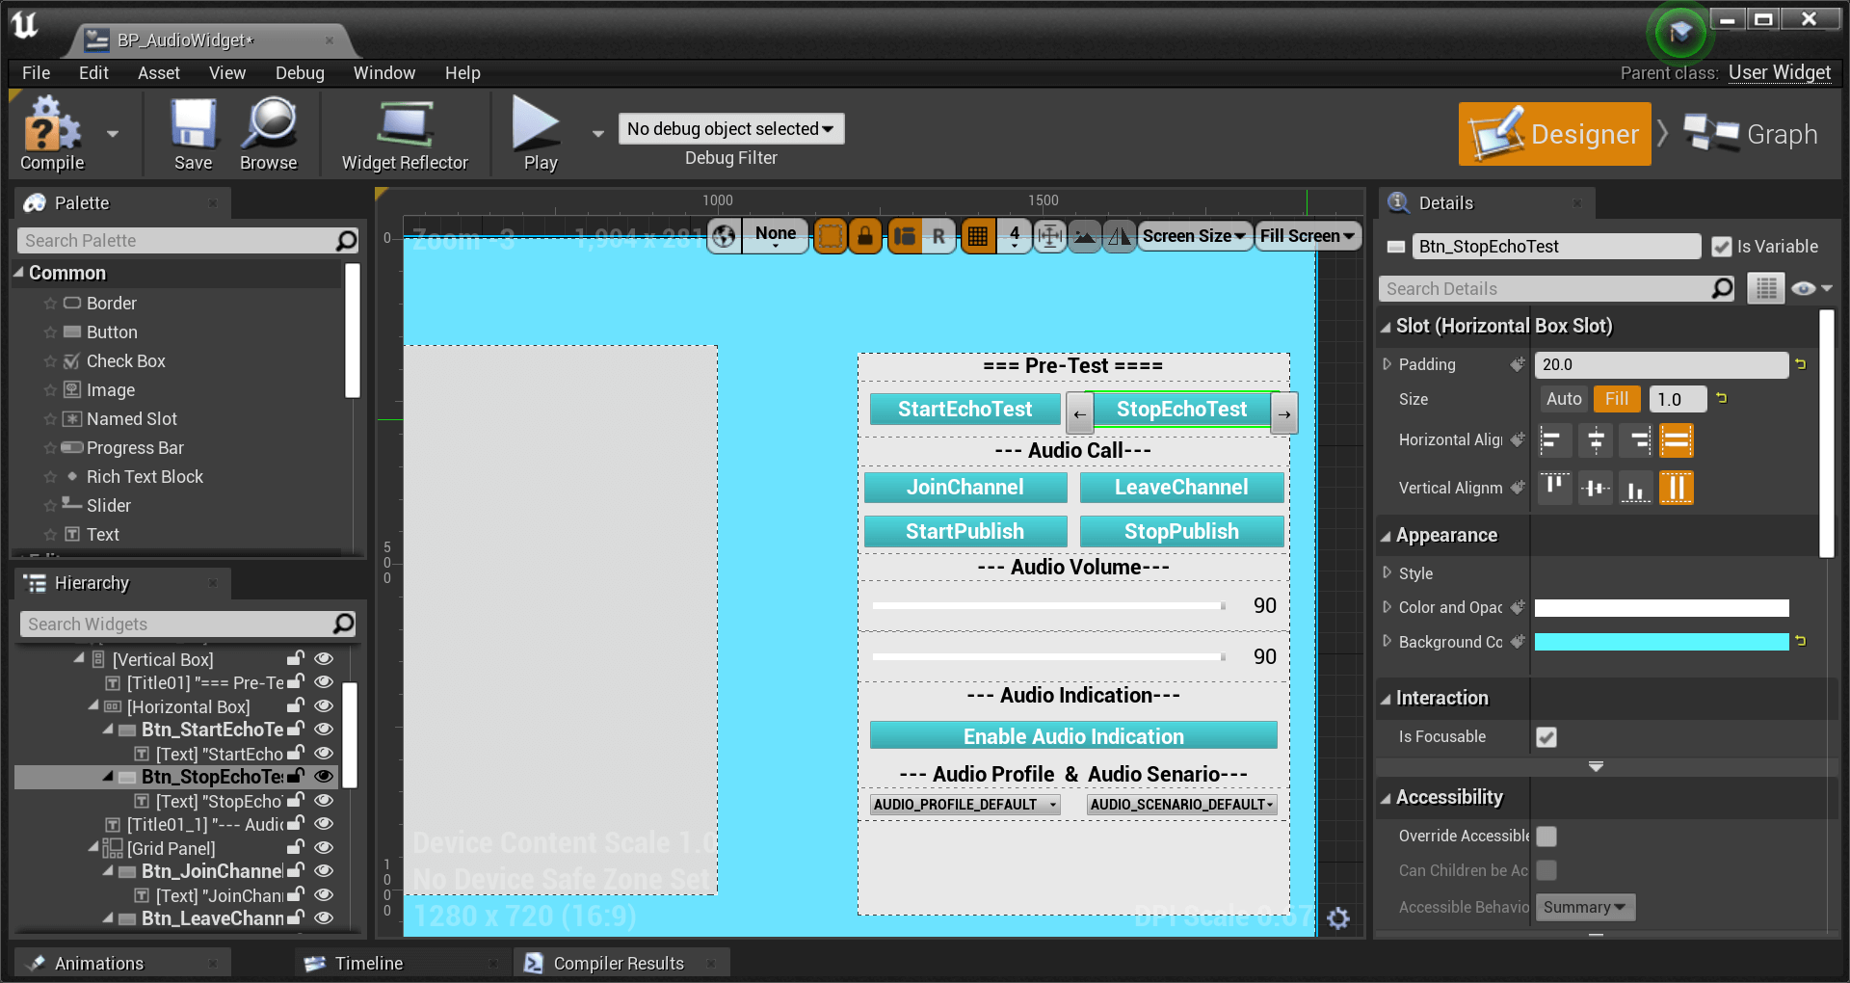Click fill option for Horizontal Alignment
Viewport: 1850px width, 983px height.
click(x=1677, y=440)
